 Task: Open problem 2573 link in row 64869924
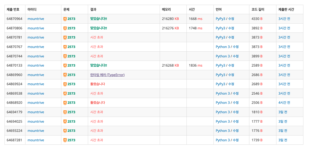coord(71,84)
